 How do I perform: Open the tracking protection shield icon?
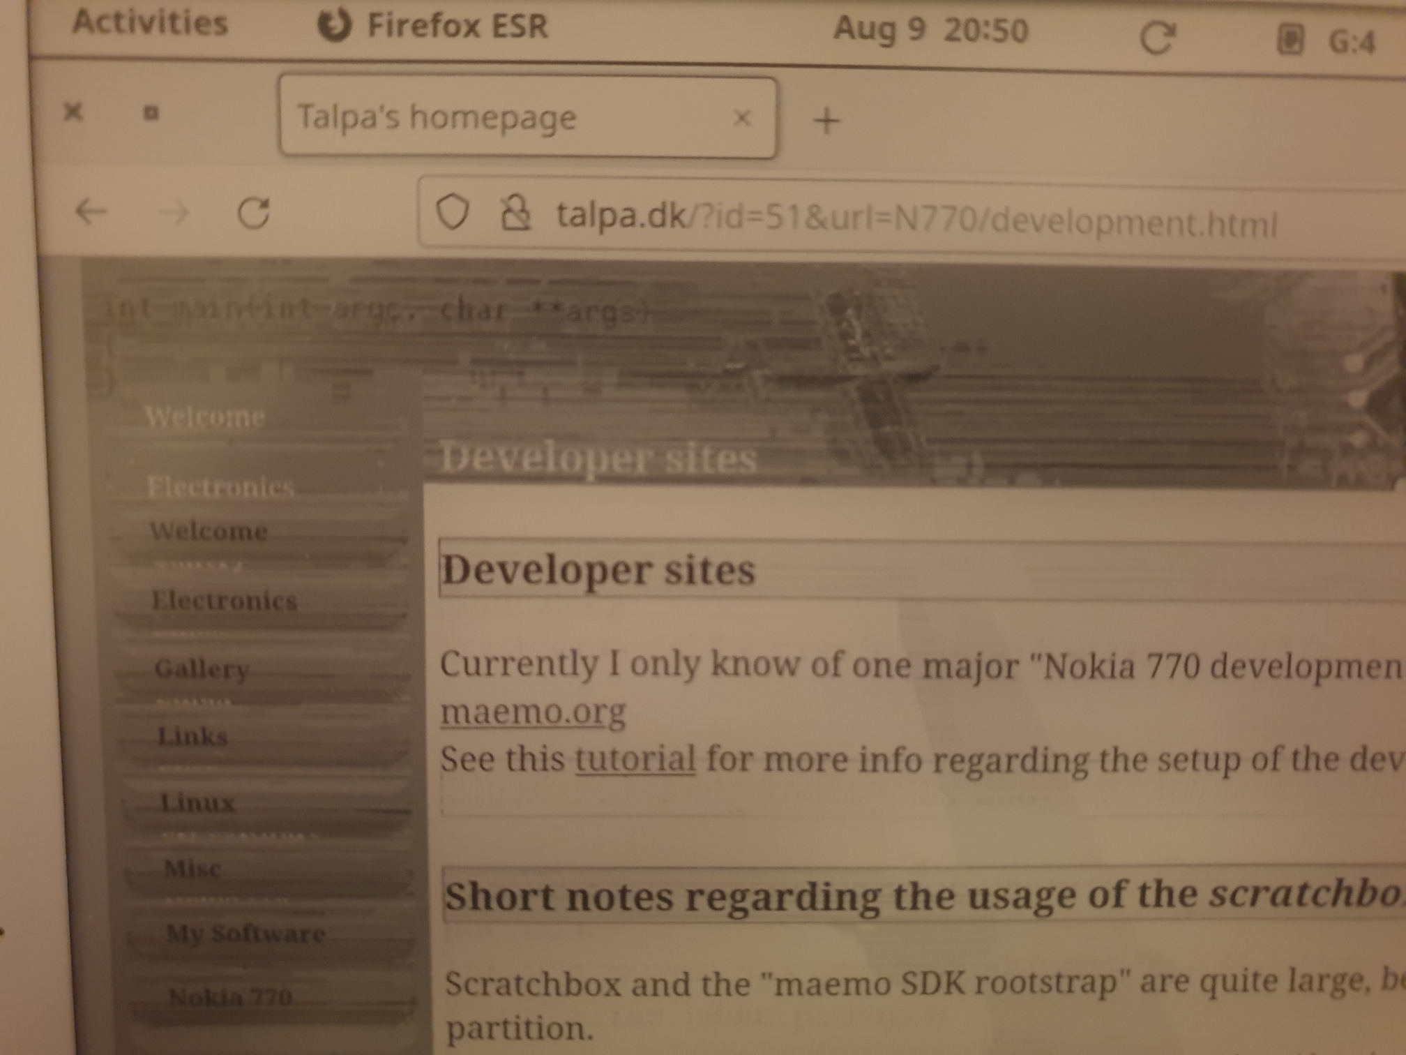click(x=452, y=211)
